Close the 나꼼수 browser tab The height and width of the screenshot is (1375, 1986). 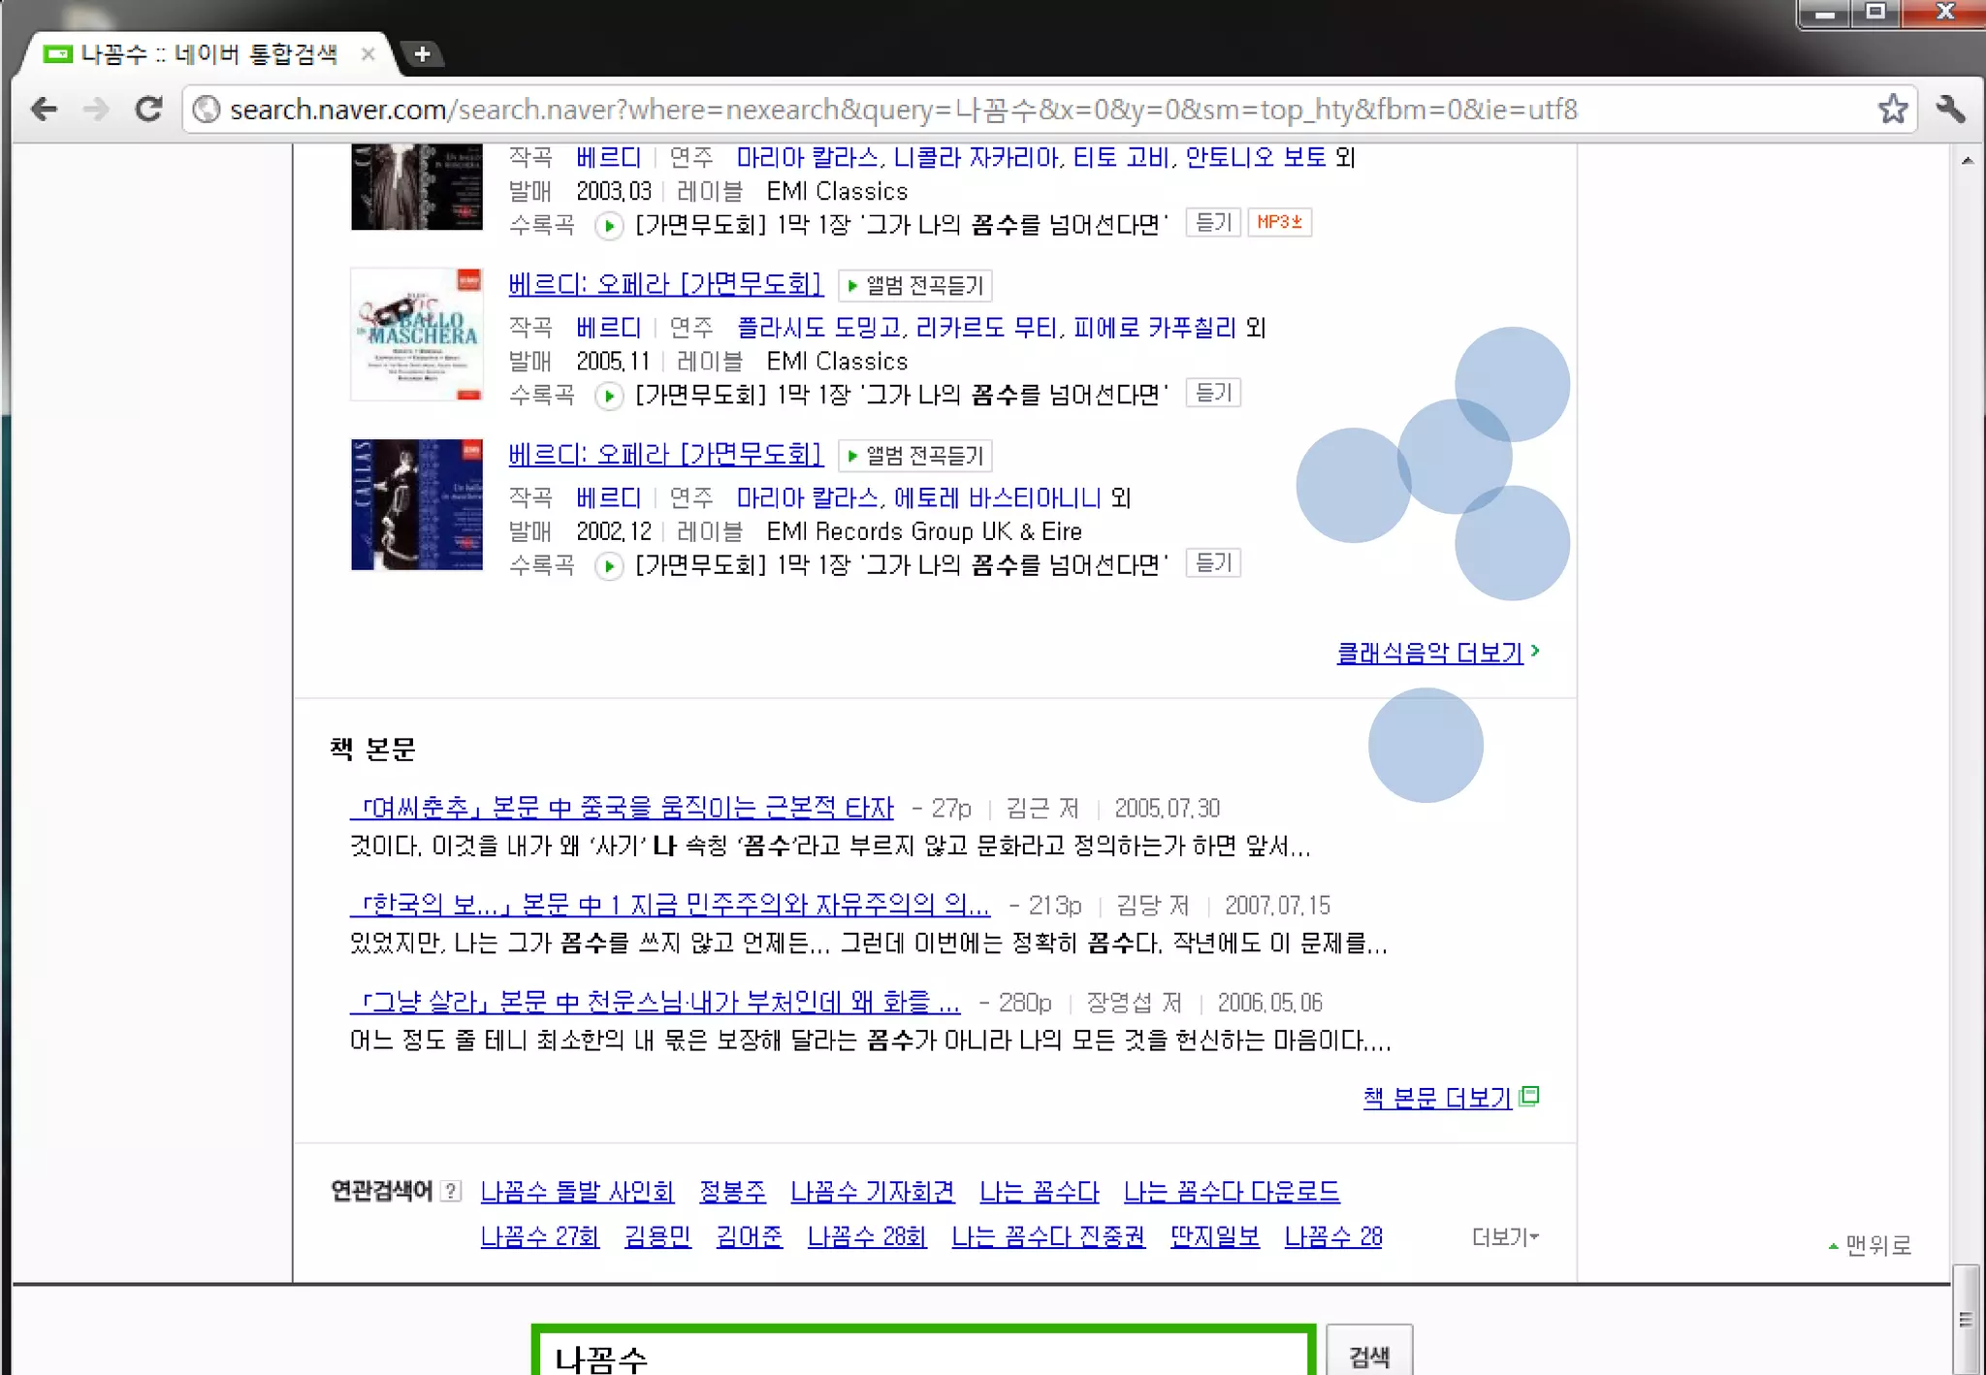pos(368,54)
